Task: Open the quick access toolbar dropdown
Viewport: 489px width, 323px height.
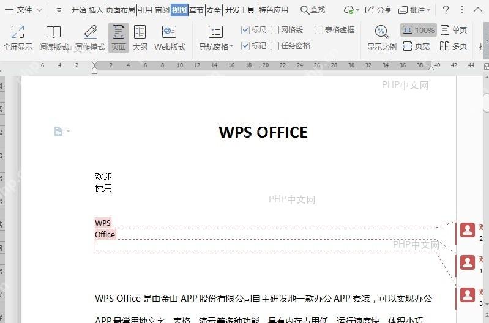Action: point(59,10)
